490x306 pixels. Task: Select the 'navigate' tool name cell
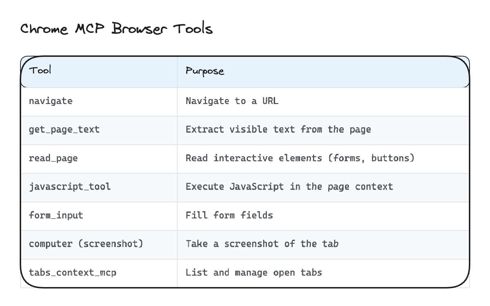[x=51, y=101]
